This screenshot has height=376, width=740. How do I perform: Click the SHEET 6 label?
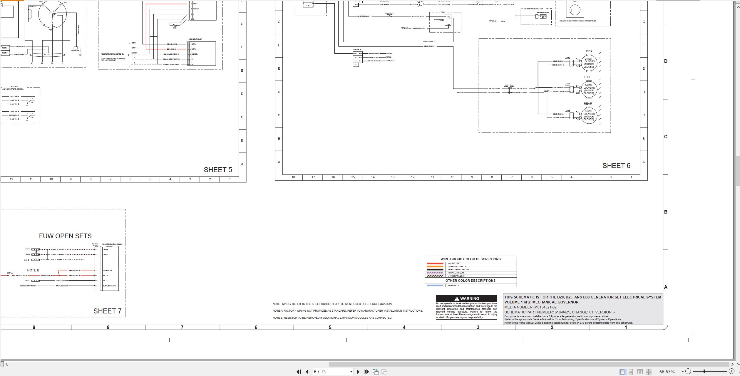pos(616,166)
